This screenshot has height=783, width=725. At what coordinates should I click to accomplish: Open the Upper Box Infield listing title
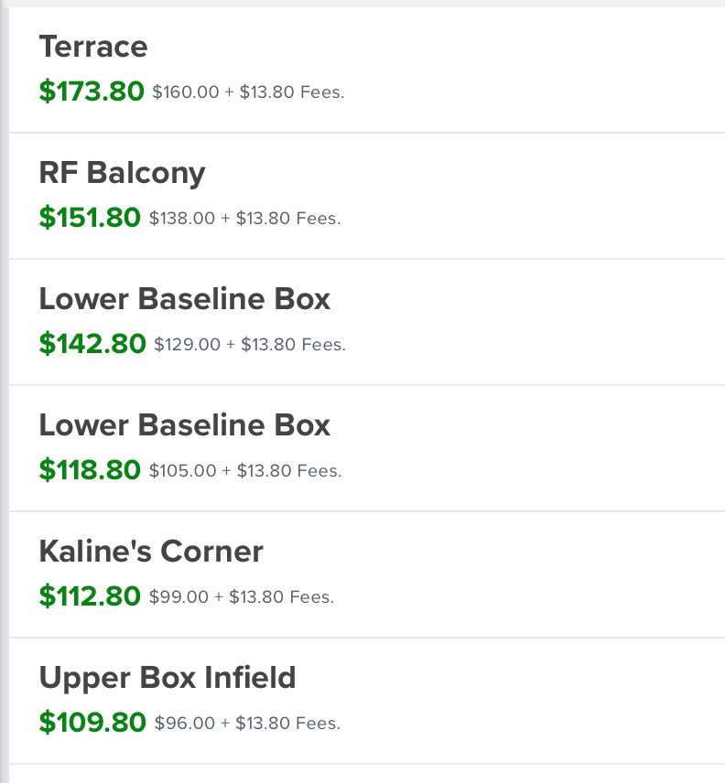click(x=168, y=678)
